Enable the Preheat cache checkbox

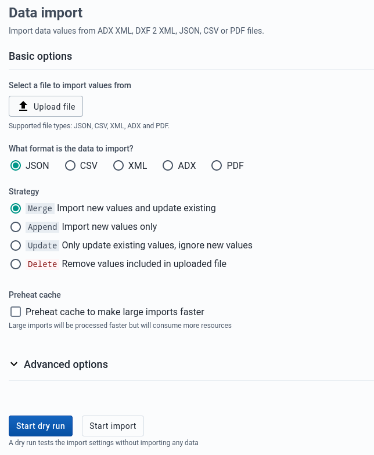pos(16,312)
